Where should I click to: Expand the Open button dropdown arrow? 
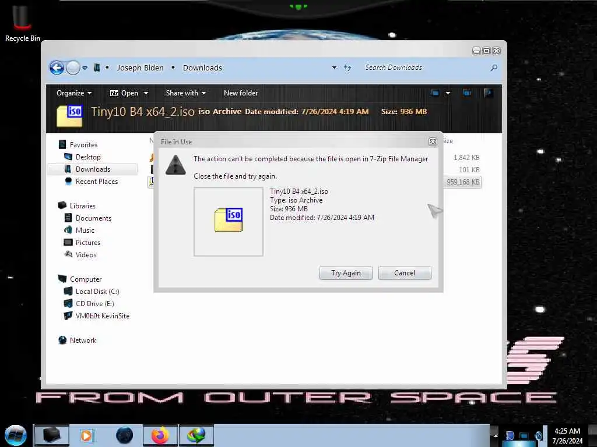146,93
